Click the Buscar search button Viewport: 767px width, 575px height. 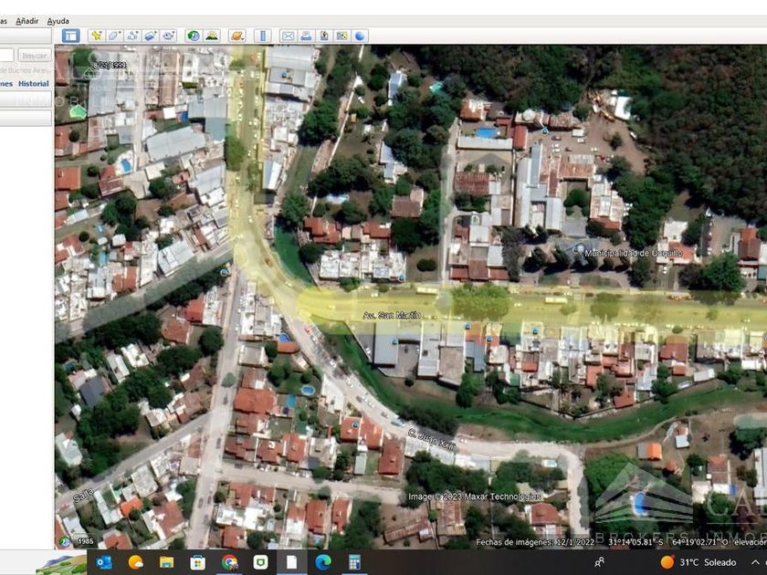pyautogui.click(x=34, y=56)
